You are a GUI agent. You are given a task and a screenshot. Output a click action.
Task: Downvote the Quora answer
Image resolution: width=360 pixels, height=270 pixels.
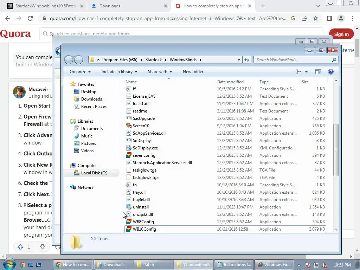(x=43, y=247)
